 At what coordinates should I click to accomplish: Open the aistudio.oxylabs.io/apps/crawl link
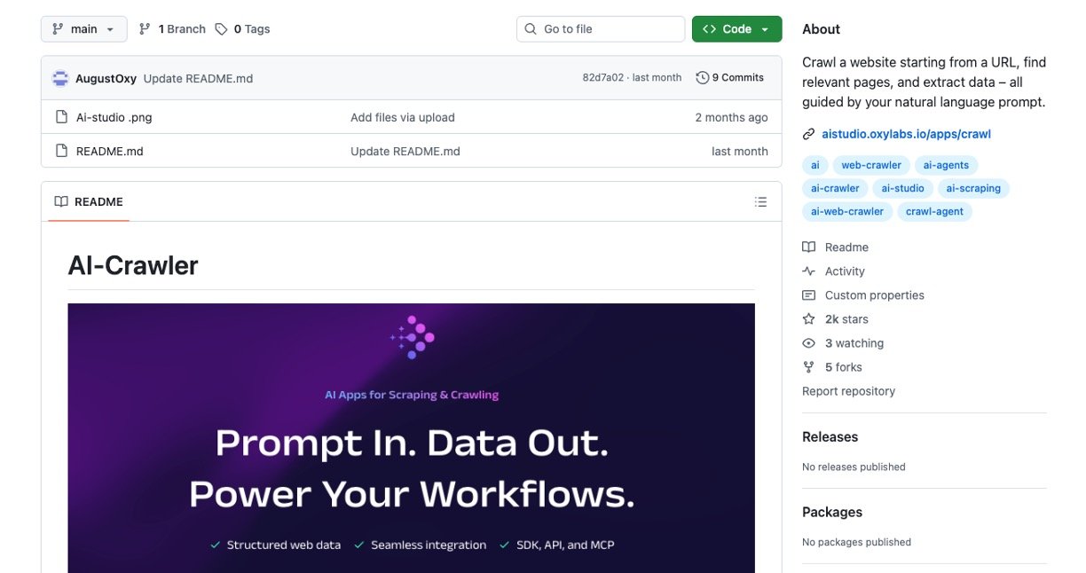pyautogui.click(x=908, y=134)
